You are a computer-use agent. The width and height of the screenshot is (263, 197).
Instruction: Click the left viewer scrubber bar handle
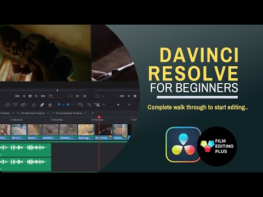[58, 90]
